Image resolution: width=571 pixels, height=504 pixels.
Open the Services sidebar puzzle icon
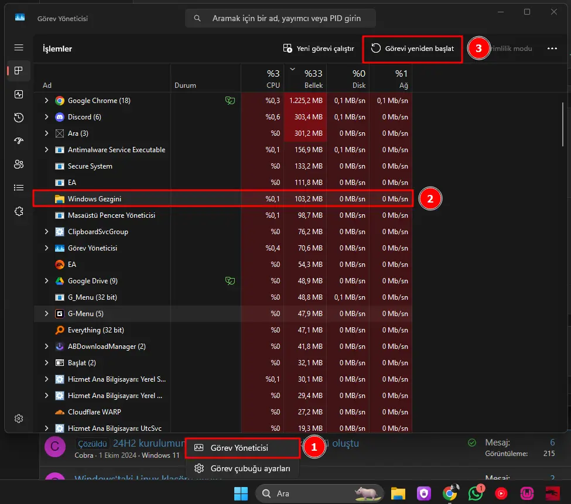(x=19, y=211)
